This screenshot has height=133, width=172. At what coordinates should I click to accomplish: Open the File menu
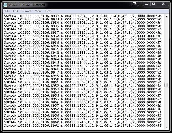click(x=7, y=11)
